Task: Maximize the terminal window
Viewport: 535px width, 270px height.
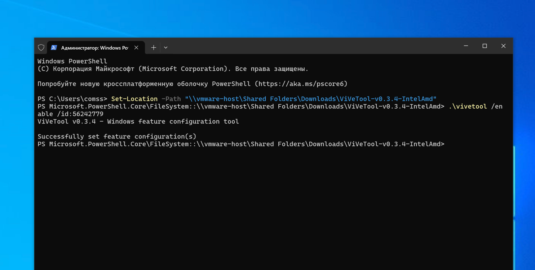Action: 484,46
